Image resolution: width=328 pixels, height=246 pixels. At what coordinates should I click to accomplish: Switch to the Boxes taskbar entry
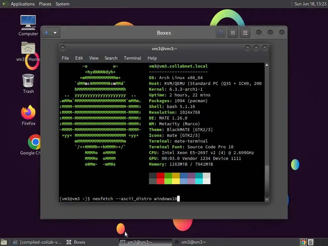tap(76, 242)
